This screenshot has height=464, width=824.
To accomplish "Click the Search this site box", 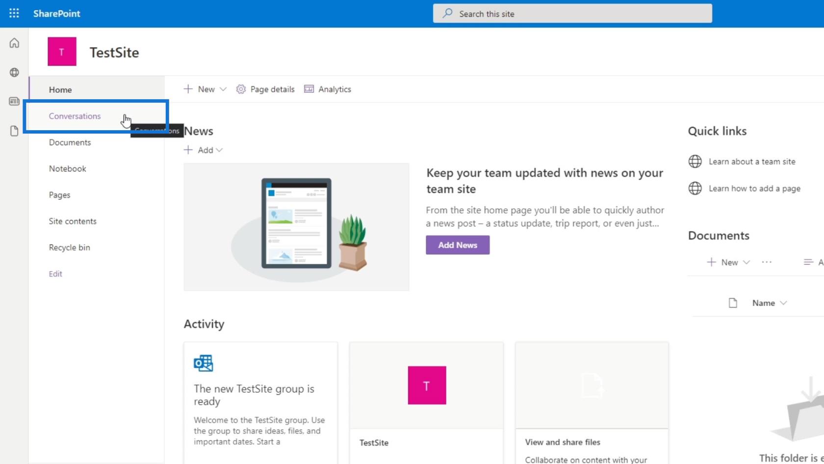I will [x=572, y=14].
